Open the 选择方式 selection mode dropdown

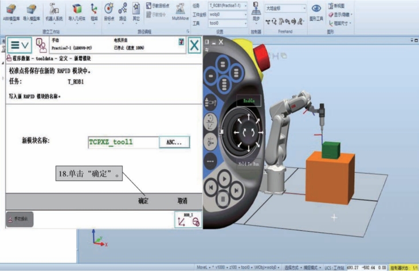click(x=292, y=267)
